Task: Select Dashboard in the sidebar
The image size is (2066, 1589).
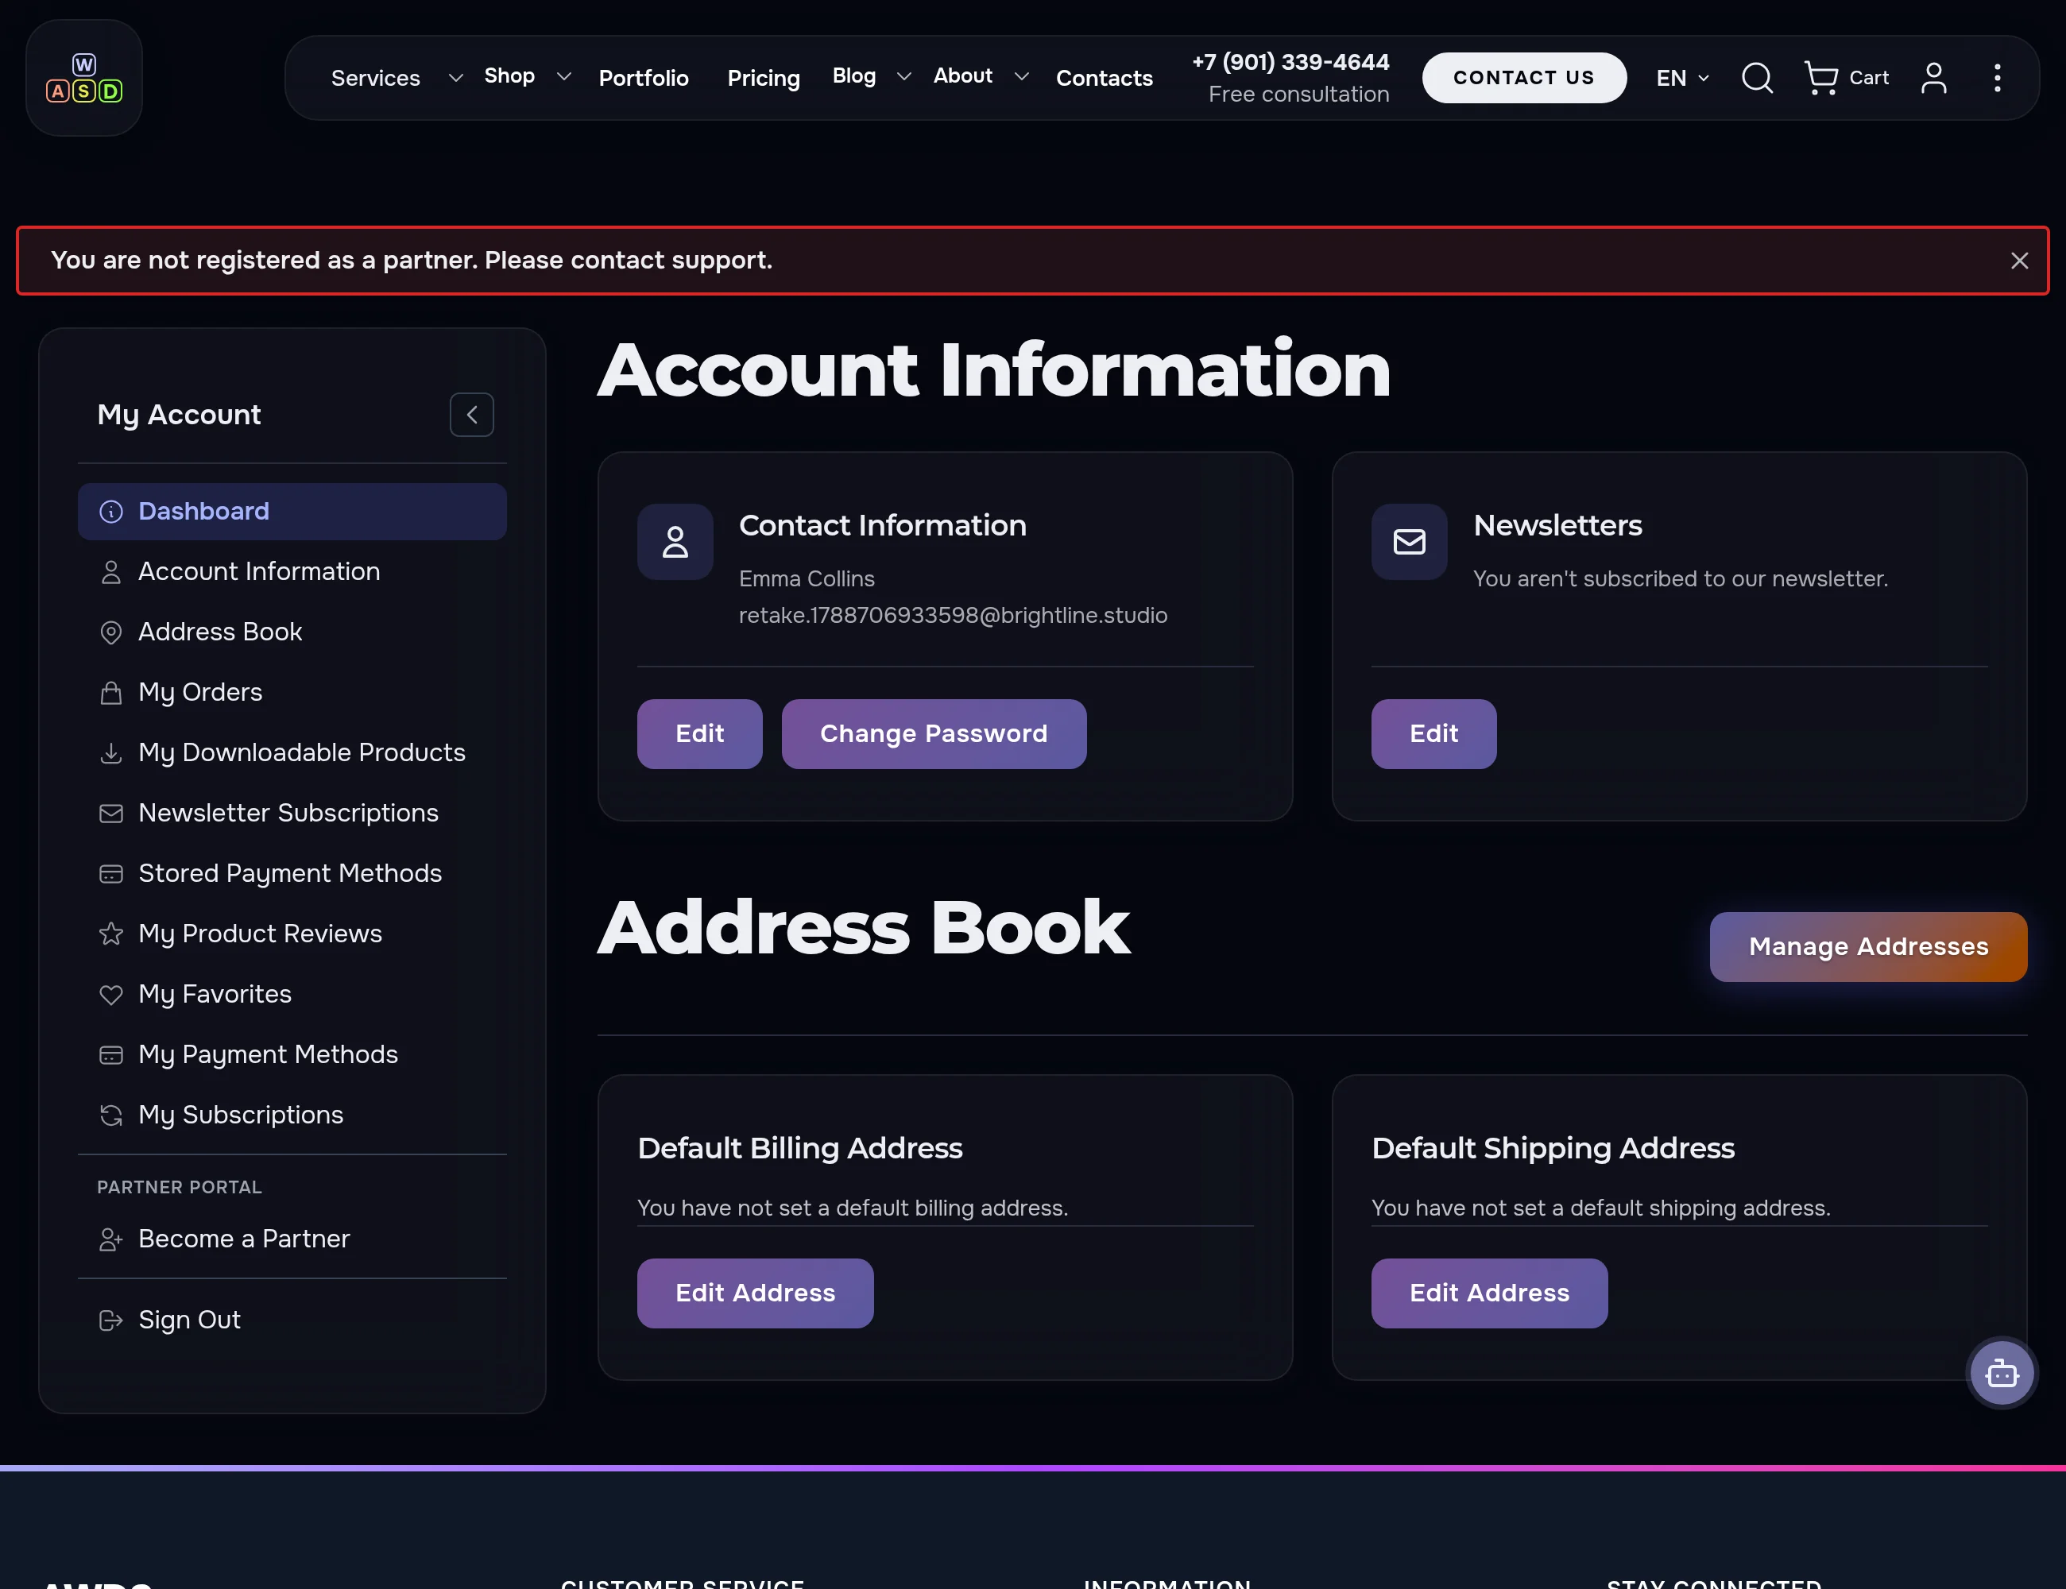Action: click(x=292, y=512)
